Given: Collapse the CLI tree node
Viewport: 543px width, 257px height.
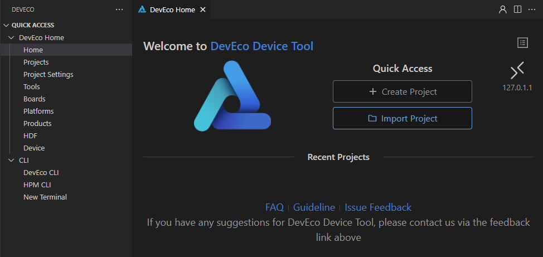Looking at the screenshot, I should (11, 160).
